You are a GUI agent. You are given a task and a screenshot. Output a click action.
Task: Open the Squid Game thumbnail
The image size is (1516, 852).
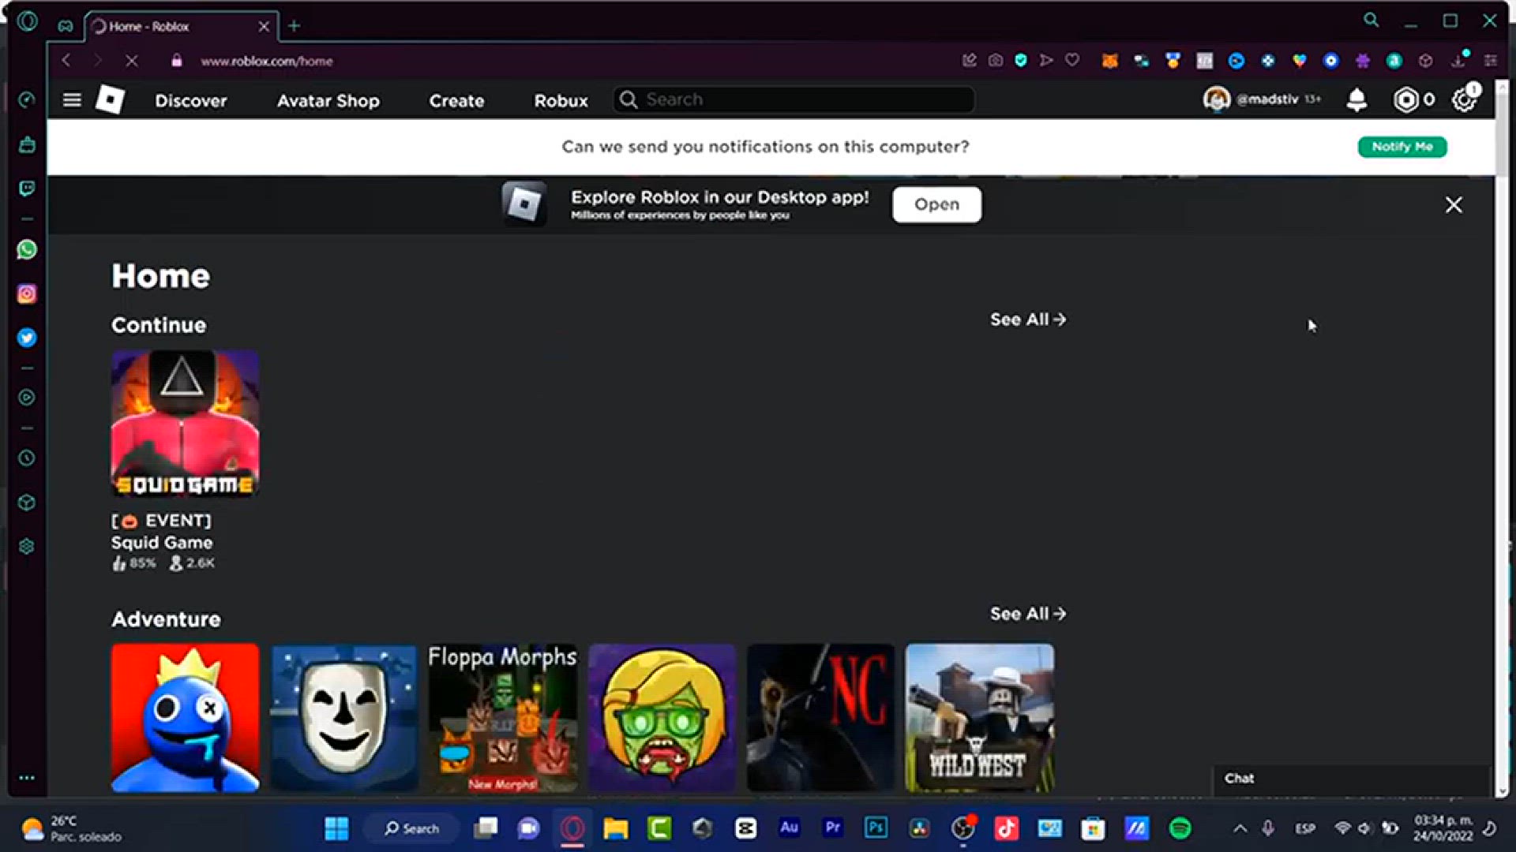coord(185,424)
